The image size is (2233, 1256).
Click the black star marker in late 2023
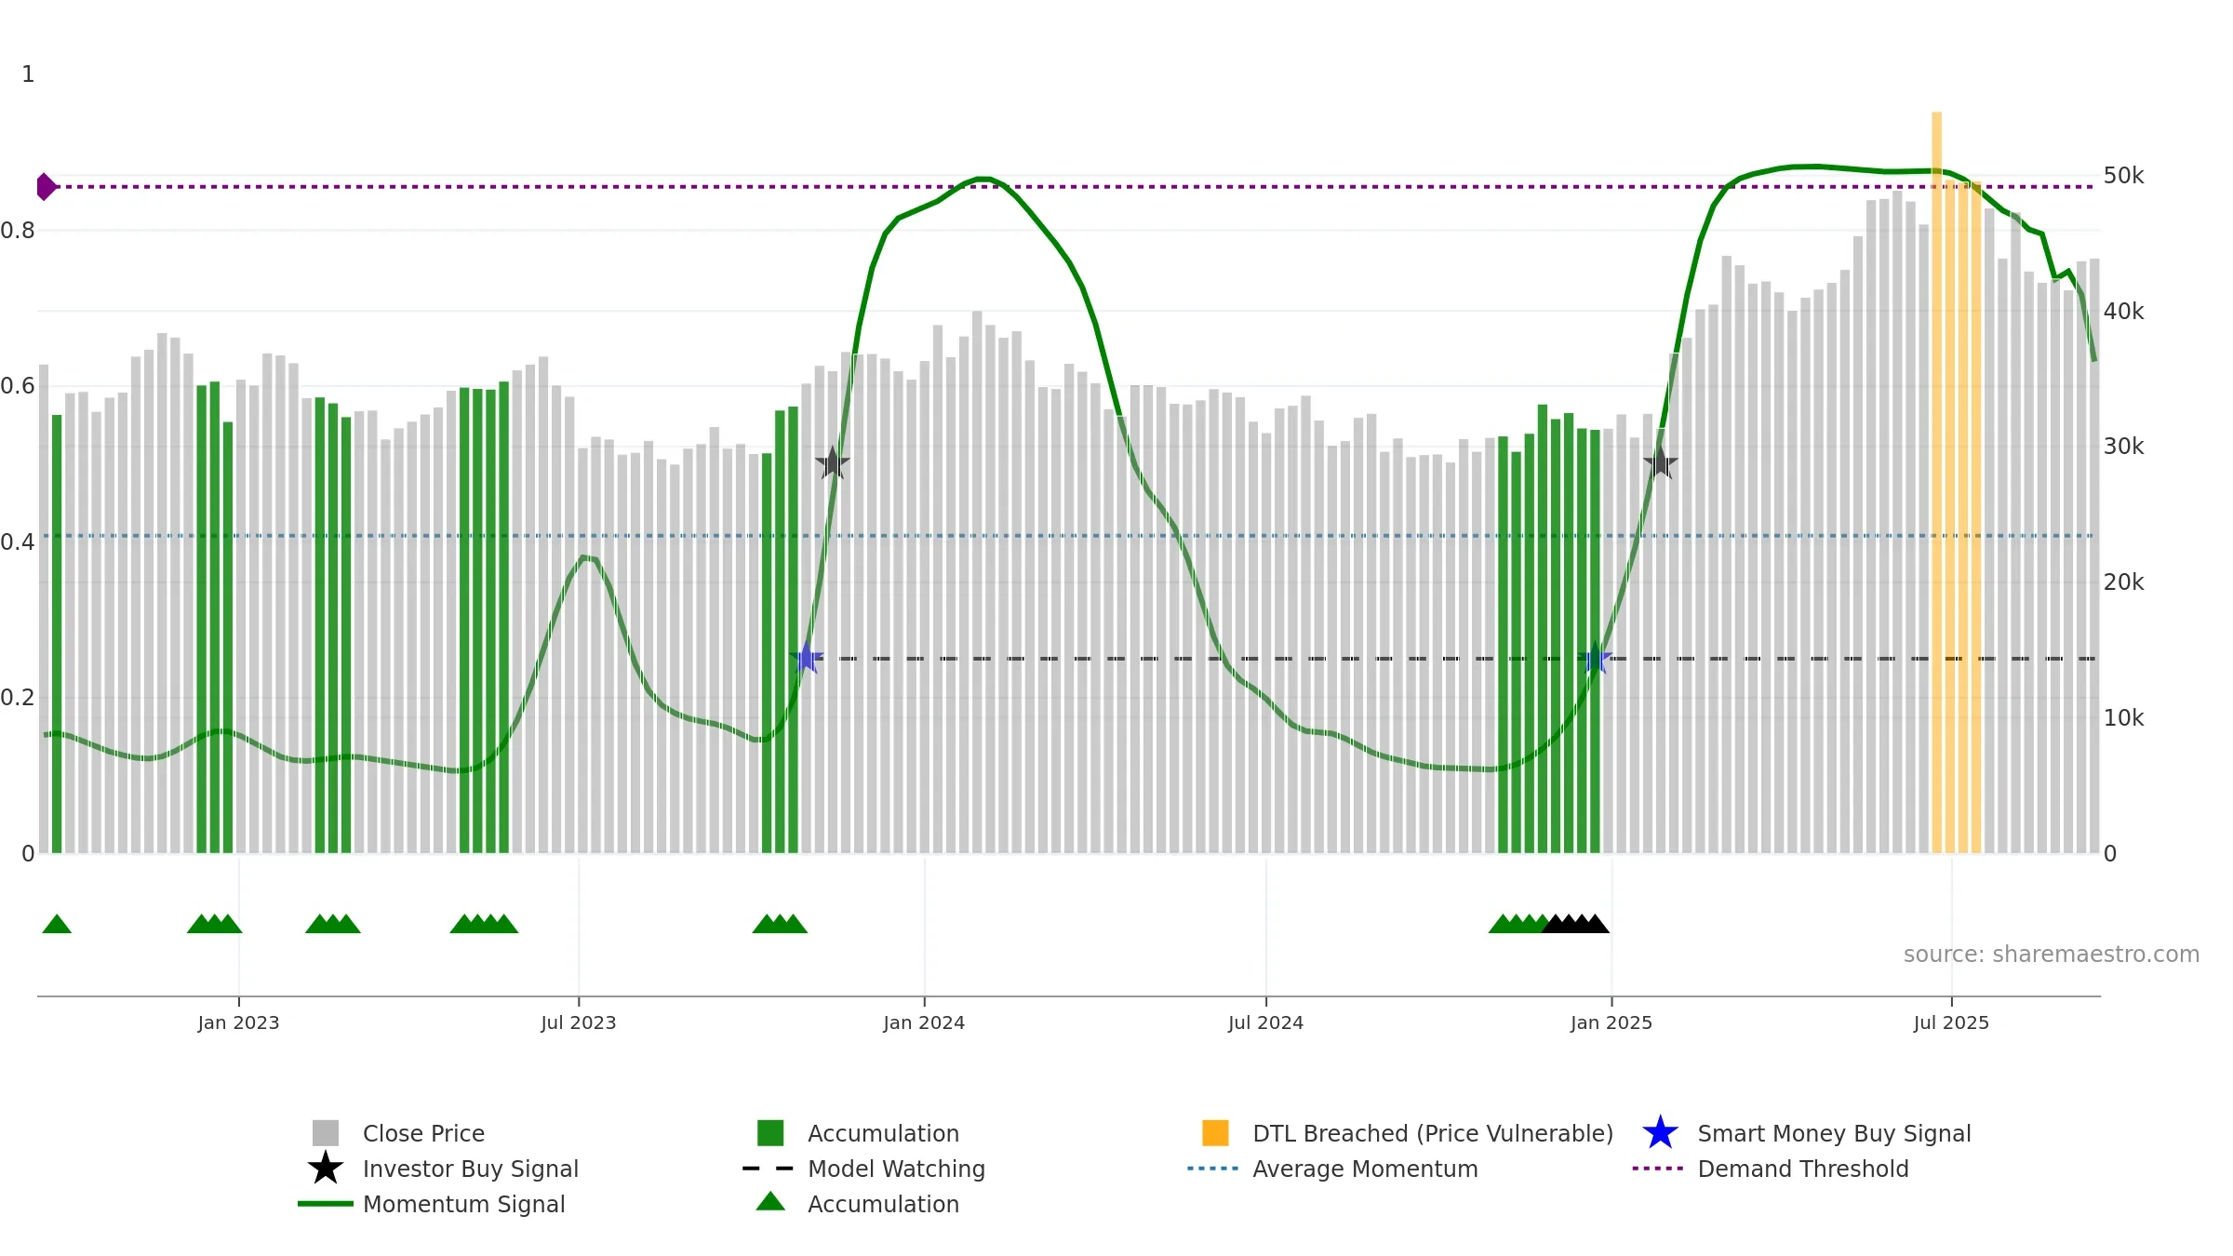[833, 462]
